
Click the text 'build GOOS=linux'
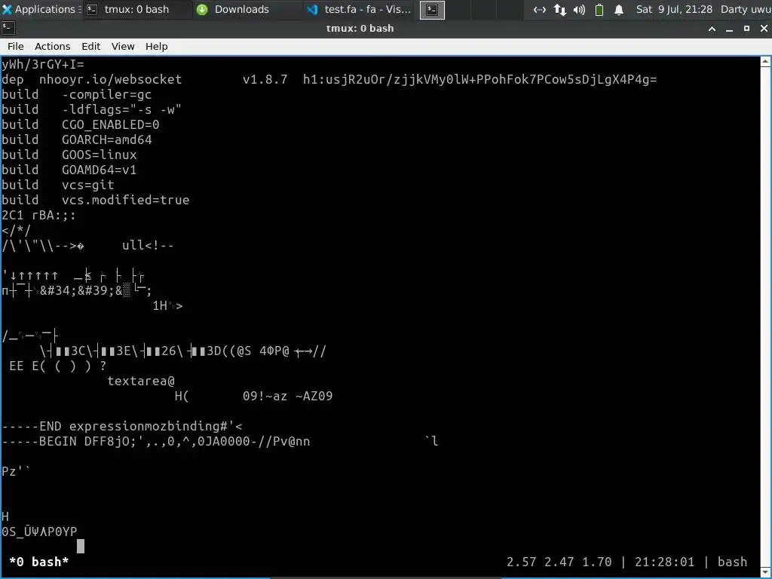69,155
